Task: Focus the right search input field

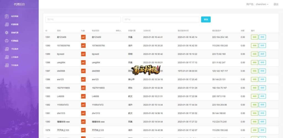Action: 161,20
